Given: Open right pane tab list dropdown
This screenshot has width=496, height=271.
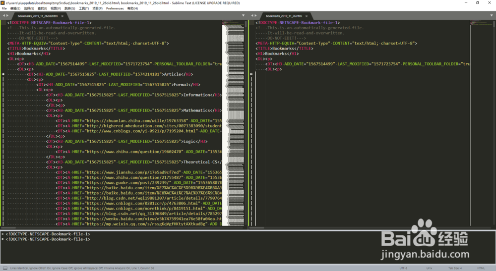Looking at the screenshot, I should click(492, 15).
